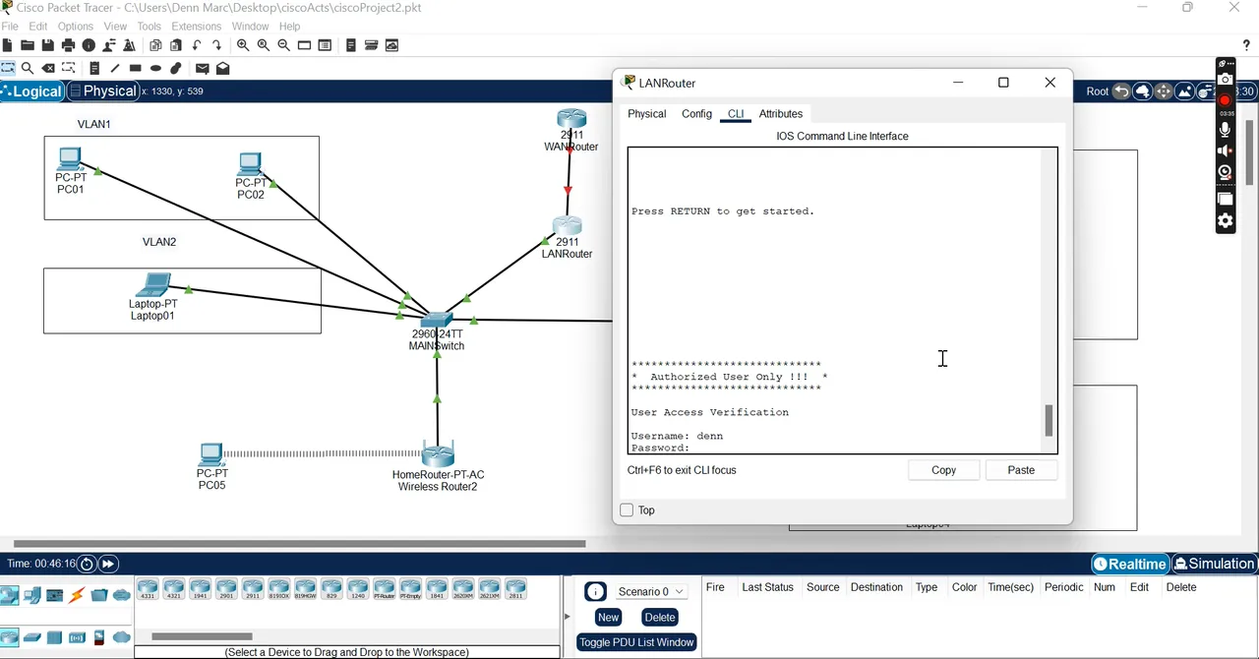Click the 4331 router device icon

tap(148, 589)
